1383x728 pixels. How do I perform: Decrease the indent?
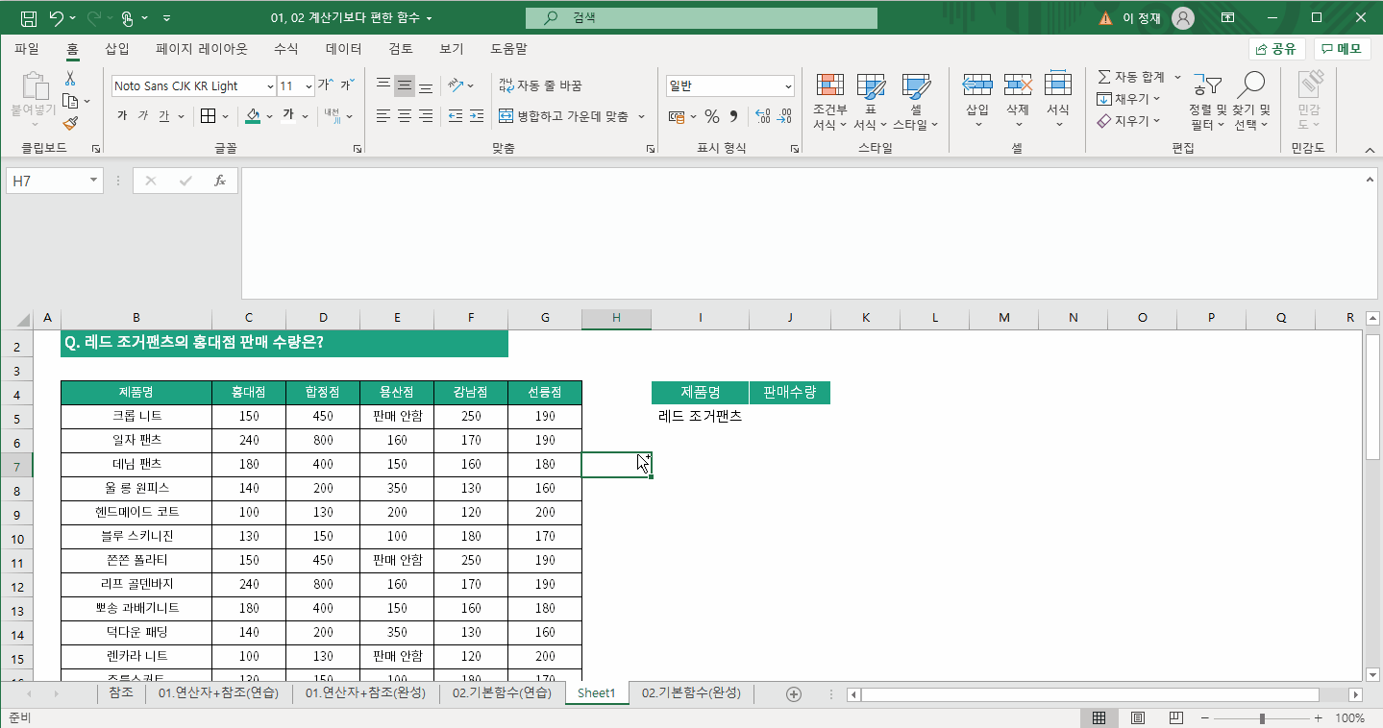[x=456, y=116]
